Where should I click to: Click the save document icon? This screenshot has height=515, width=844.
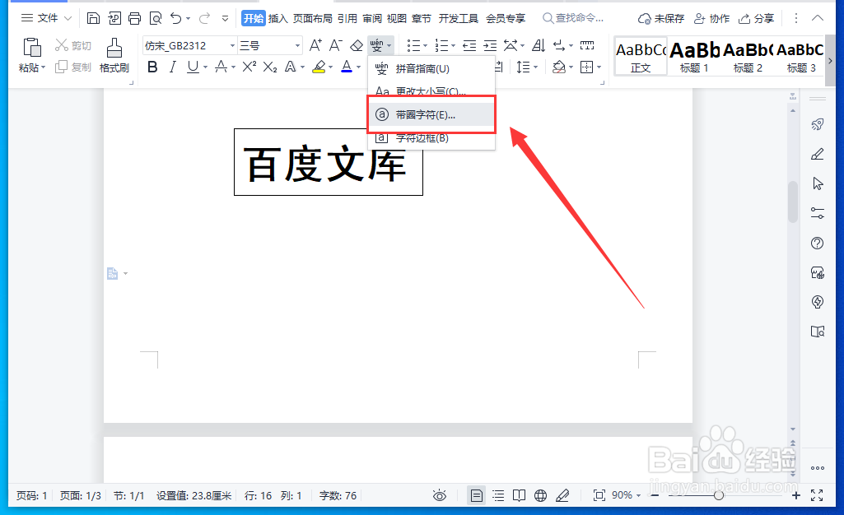tap(93, 18)
